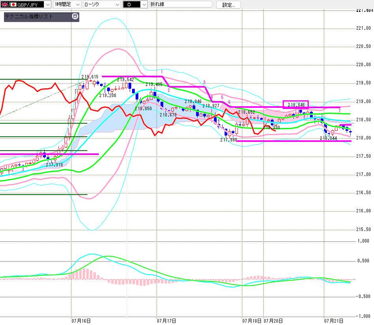Click the 217.998 low price label
This screenshot has height=325, width=374.
click(229, 140)
